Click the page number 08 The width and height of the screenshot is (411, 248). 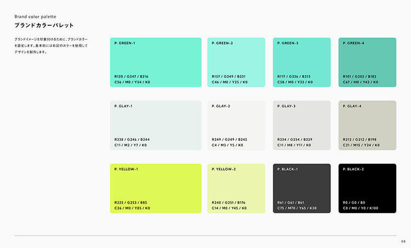[403, 241]
